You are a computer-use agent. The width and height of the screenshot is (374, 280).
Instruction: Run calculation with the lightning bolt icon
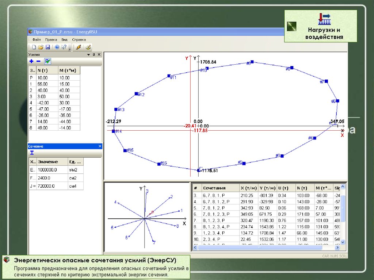tap(78, 47)
